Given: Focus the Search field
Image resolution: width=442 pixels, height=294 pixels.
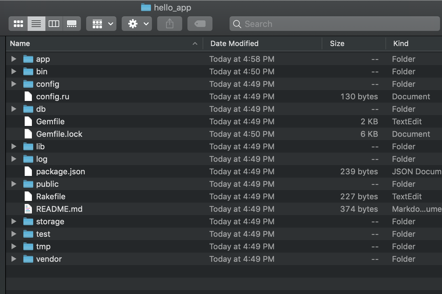Looking at the screenshot, I should 335,24.
